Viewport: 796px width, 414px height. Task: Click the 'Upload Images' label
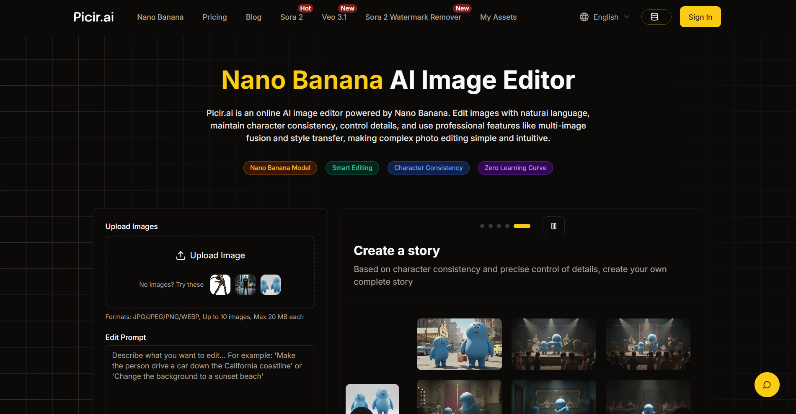click(x=132, y=226)
